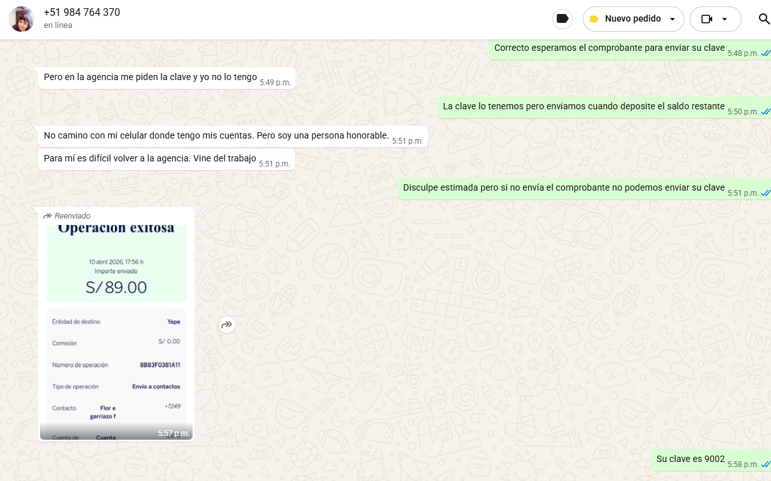This screenshot has height=481, width=771.
Task: Click the forwarded arrow beside "Reenviado"
Action: 48,216
